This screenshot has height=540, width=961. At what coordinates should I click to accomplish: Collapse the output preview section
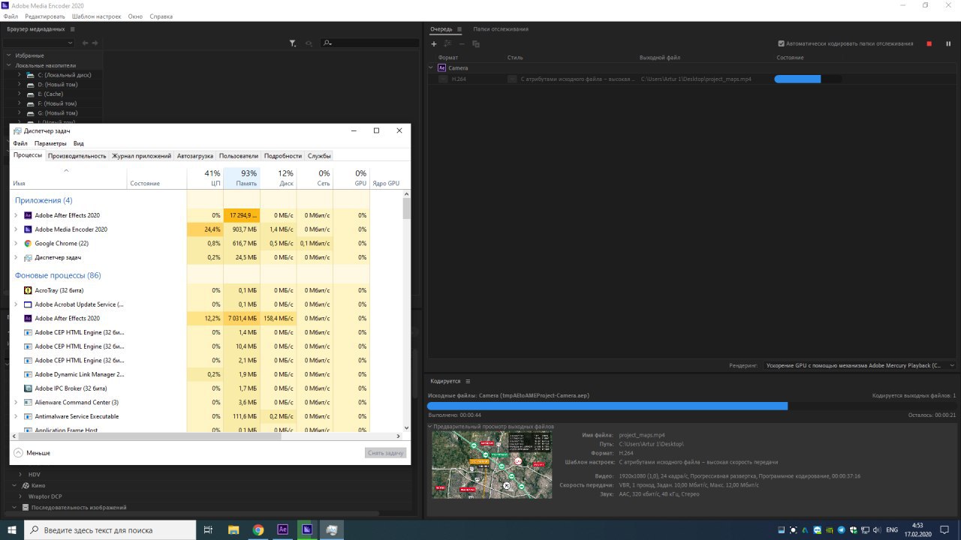[430, 426]
